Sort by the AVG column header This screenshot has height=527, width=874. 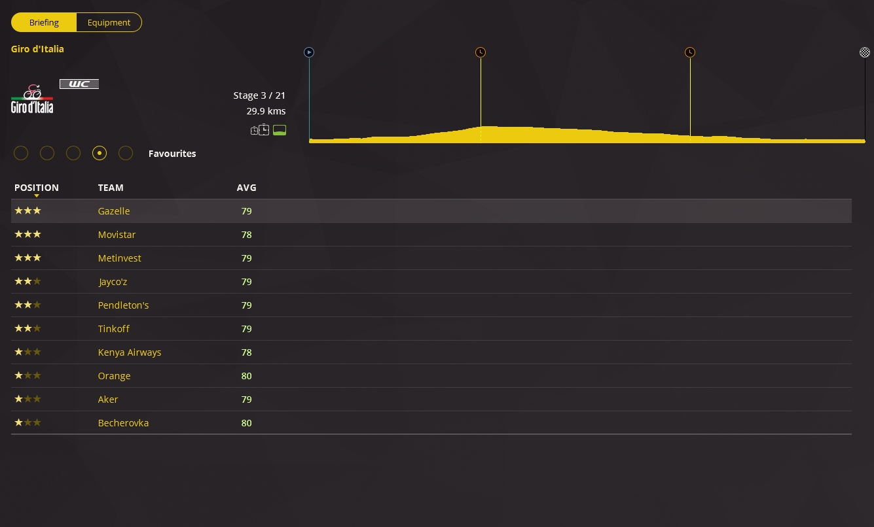tap(247, 188)
